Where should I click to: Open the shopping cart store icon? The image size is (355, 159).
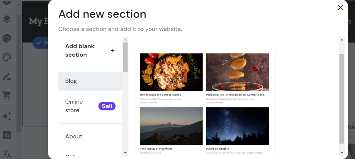[7, 95]
